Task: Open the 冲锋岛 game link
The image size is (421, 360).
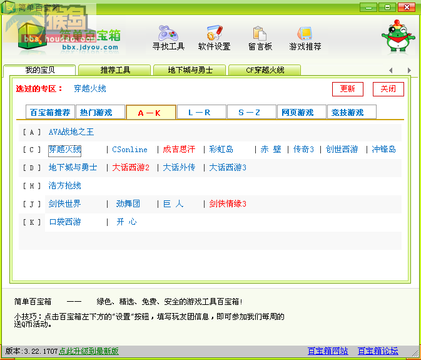Action: 383,150
